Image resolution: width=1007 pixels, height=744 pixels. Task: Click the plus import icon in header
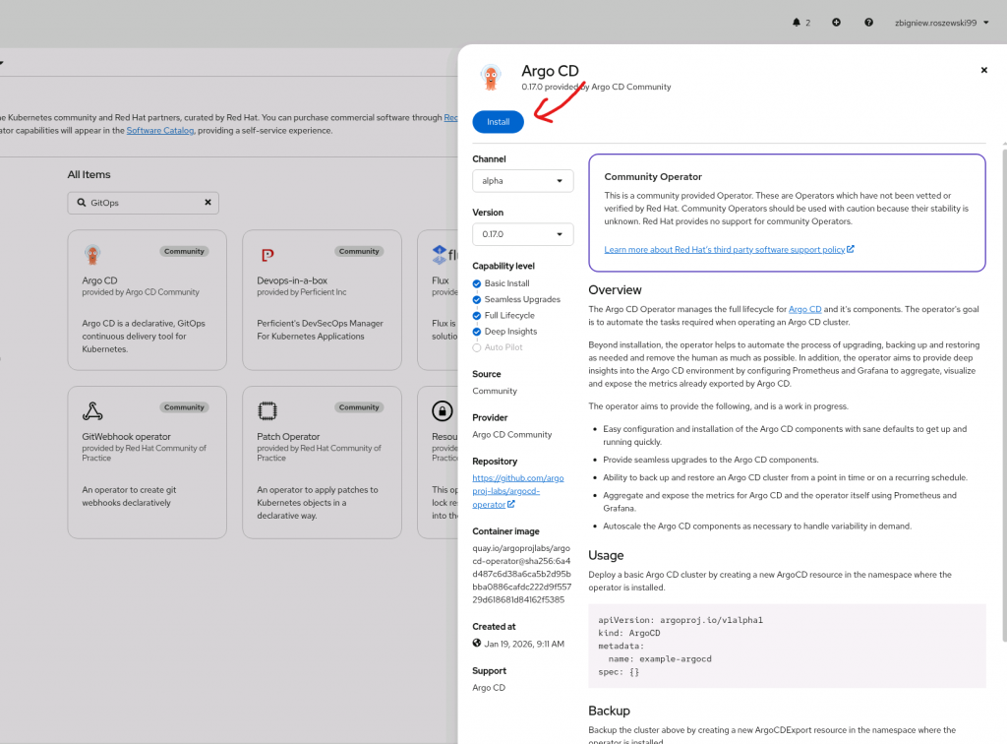point(836,22)
